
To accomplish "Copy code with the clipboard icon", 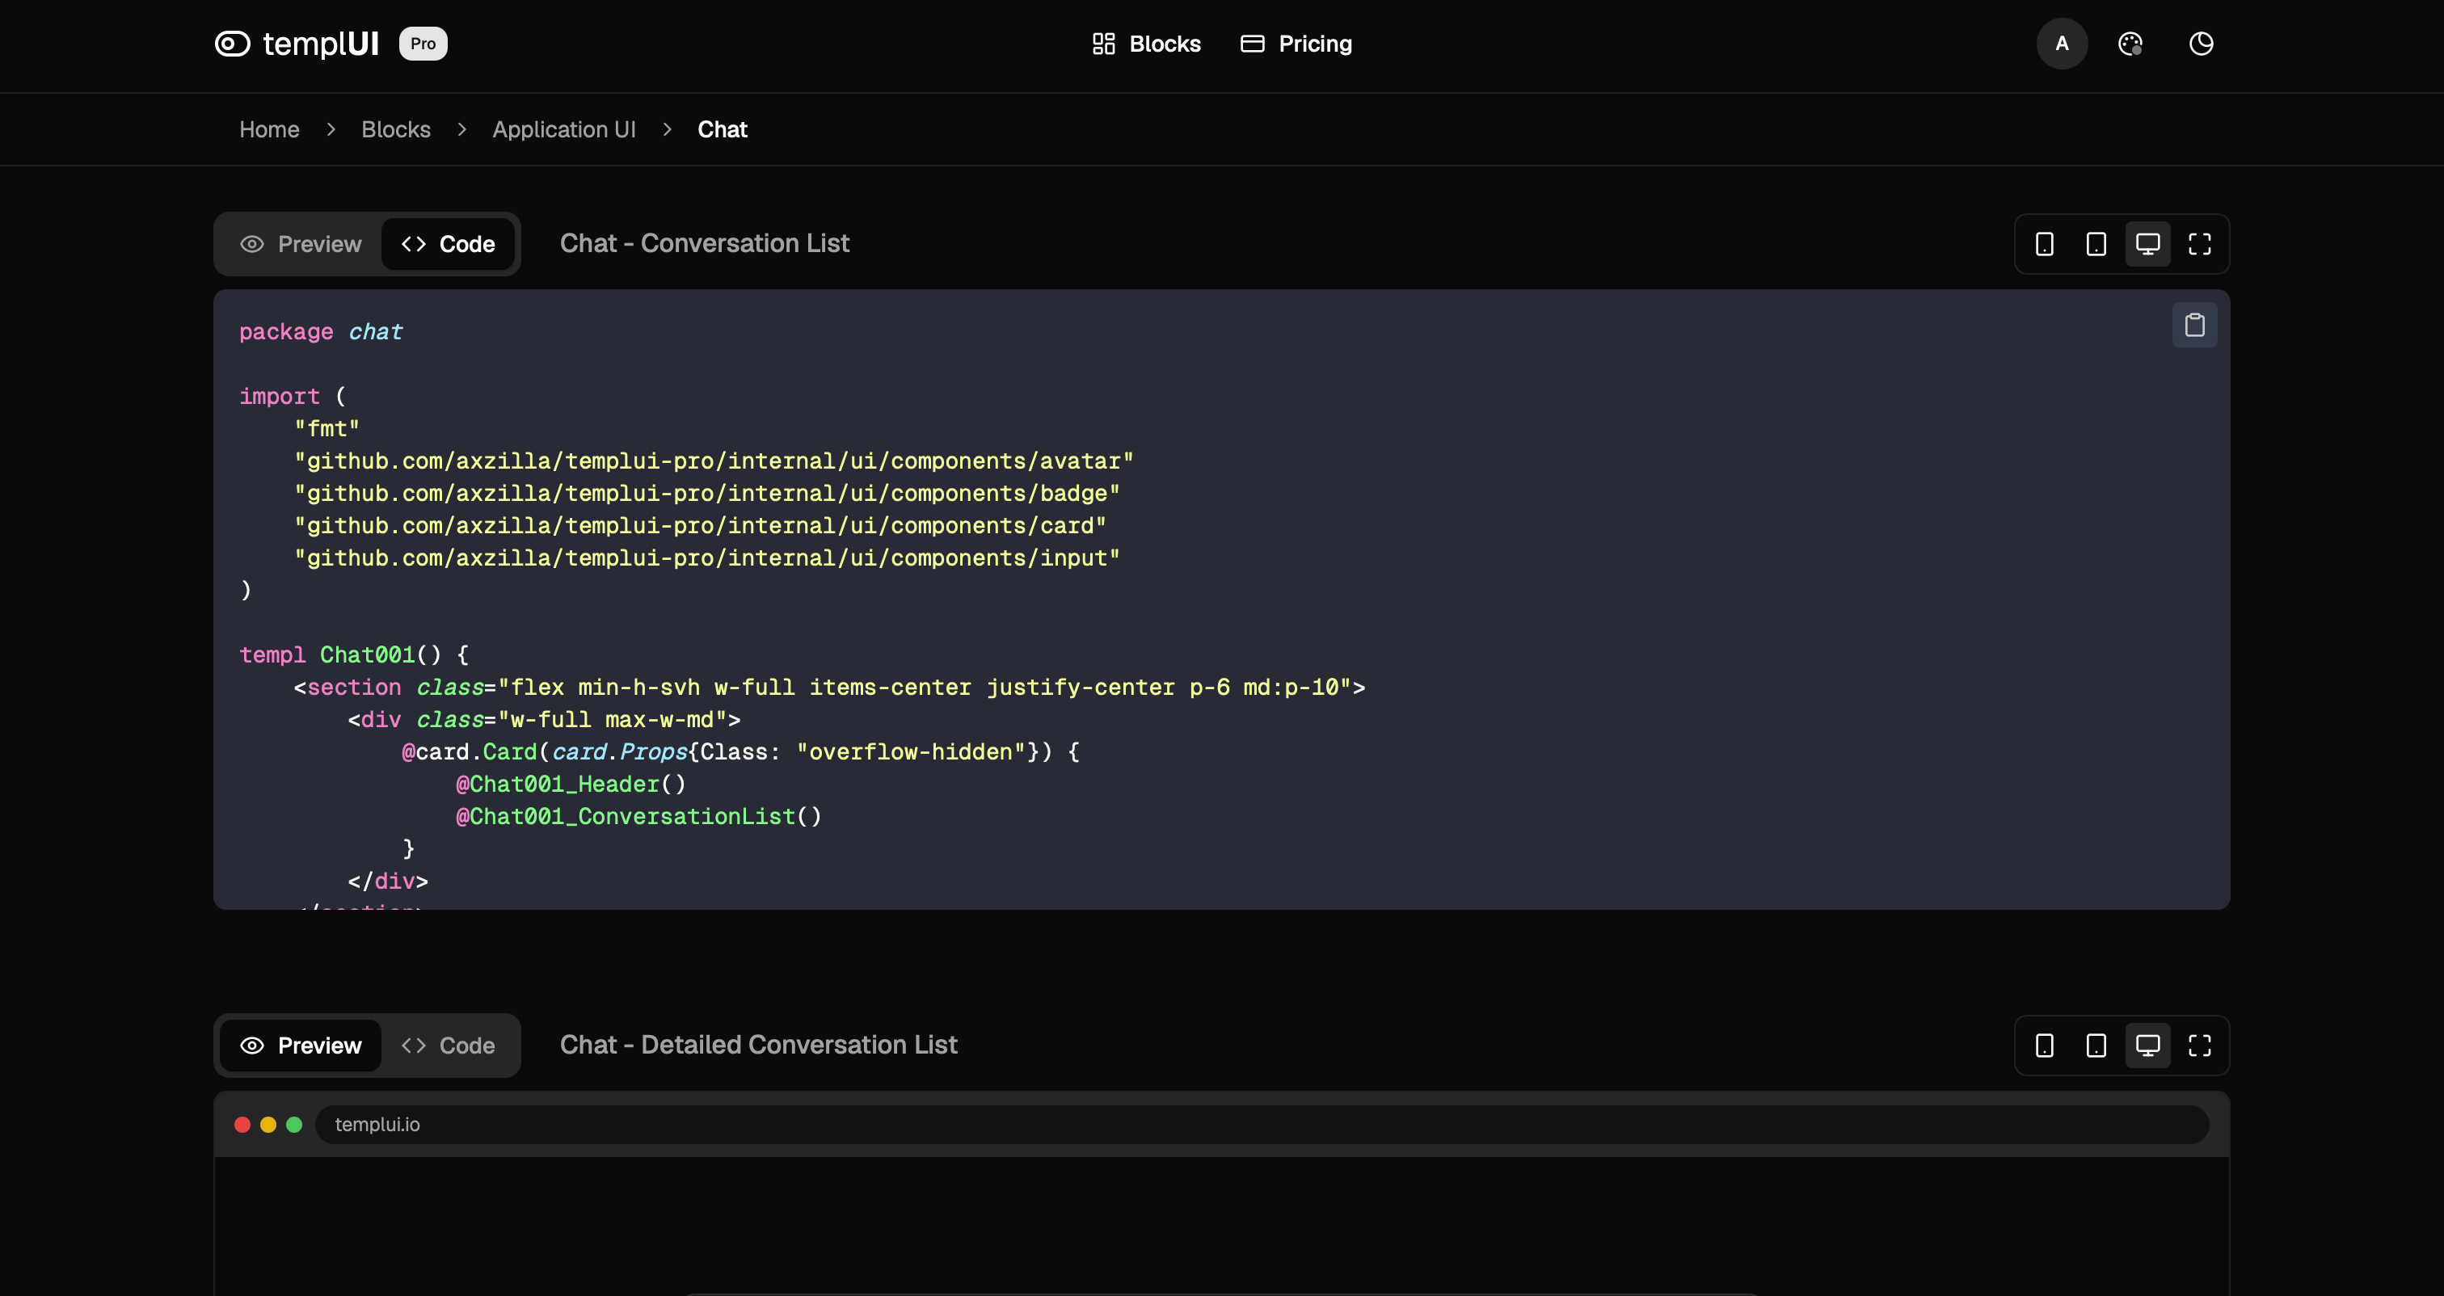I will (x=2194, y=326).
